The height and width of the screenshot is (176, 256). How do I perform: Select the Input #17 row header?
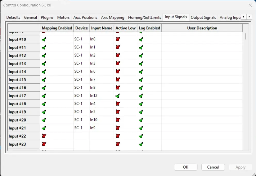pyautogui.click(x=24, y=96)
